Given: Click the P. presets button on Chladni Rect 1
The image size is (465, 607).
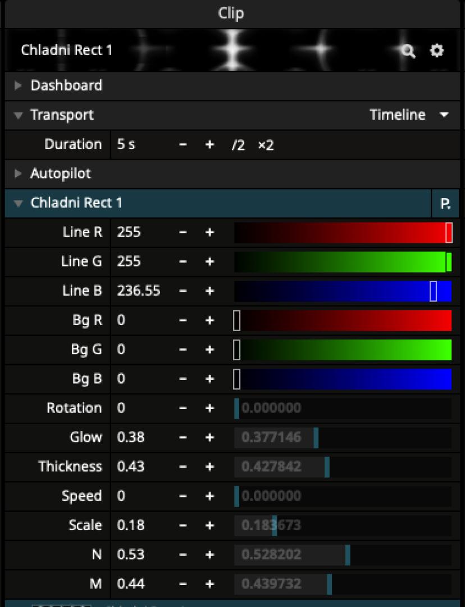Looking at the screenshot, I should 445,203.
